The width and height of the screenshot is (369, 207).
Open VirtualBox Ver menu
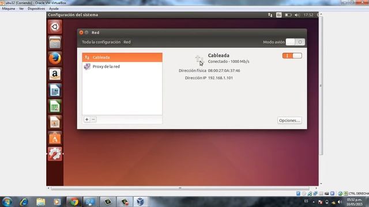(x=21, y=9)
